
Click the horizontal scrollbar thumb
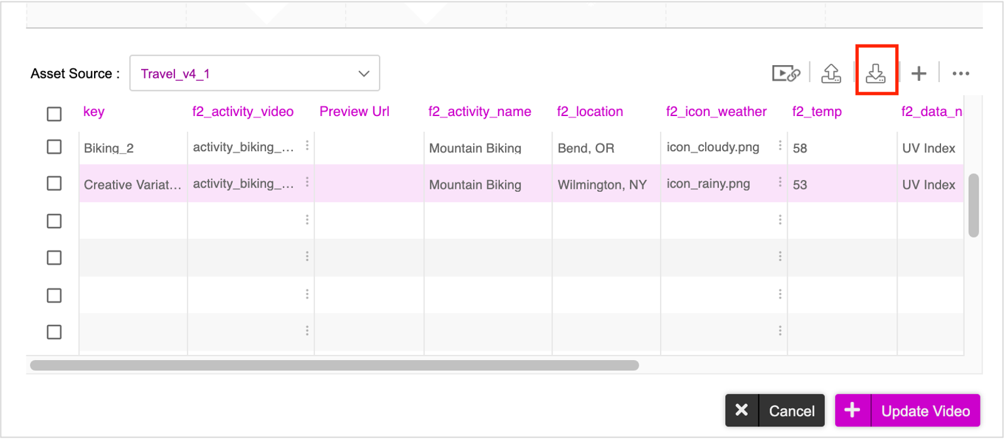pos(334,365)
